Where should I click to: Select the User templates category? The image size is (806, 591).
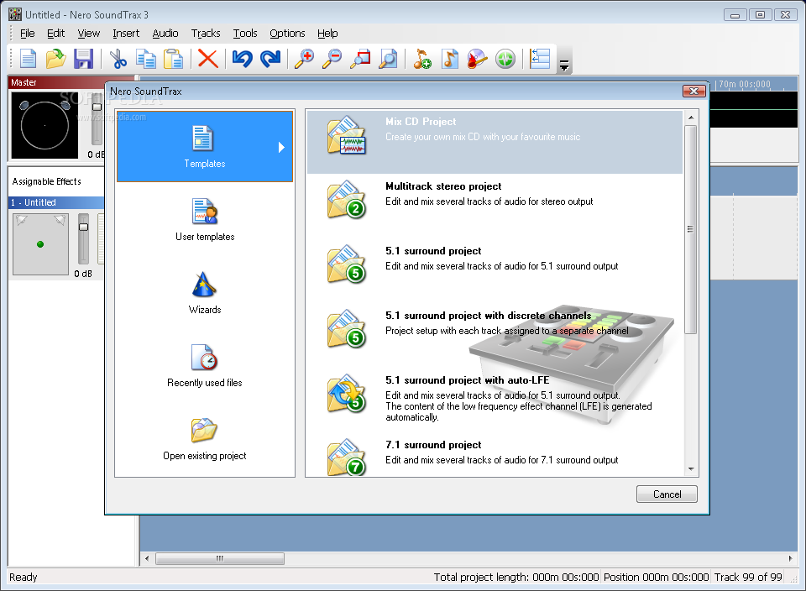205,220
